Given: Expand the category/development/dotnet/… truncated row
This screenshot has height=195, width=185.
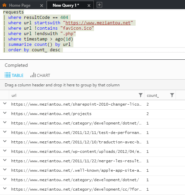Looking at the screenshot, I should pyautogui.click(x=5, y=122).
